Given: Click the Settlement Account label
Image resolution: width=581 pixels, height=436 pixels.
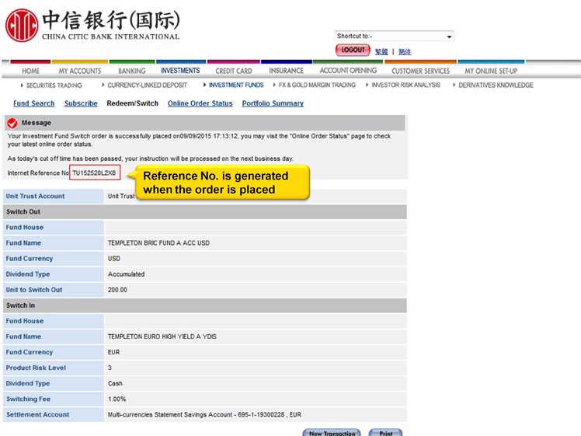Looking at the screenshot, I should [x=37, y=414].
